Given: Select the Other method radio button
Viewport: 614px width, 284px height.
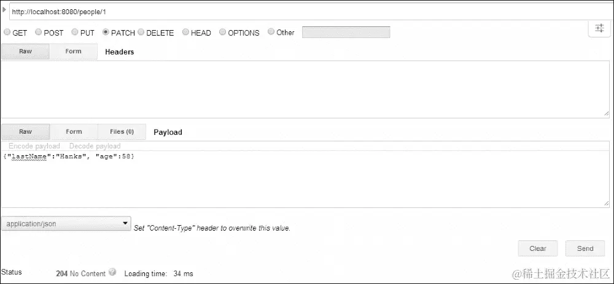Looking at the screenshot, I should tap(271, 32).
